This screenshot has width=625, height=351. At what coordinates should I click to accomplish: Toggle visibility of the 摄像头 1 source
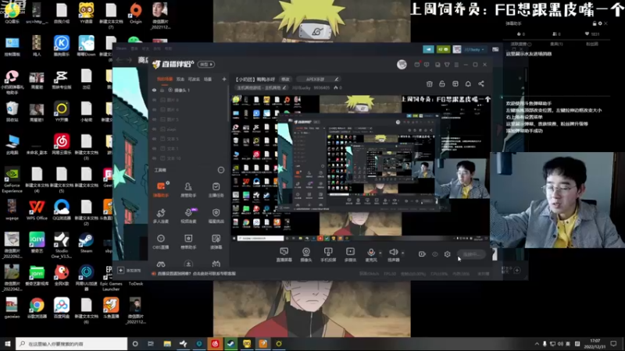(154, 90)
